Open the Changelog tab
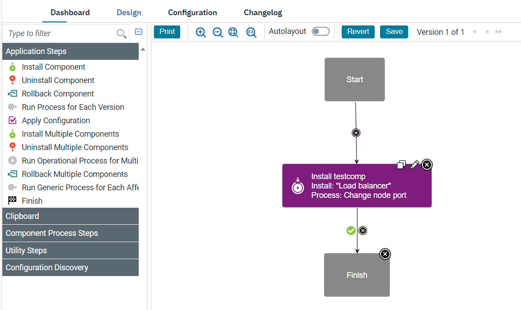 click(x=263, y=12)
